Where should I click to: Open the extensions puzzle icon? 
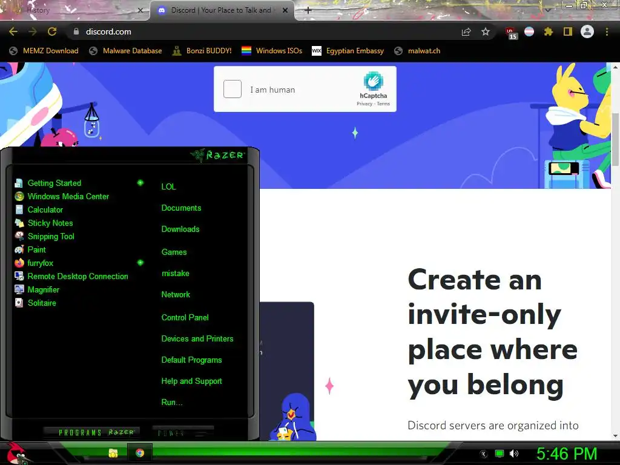548,31
